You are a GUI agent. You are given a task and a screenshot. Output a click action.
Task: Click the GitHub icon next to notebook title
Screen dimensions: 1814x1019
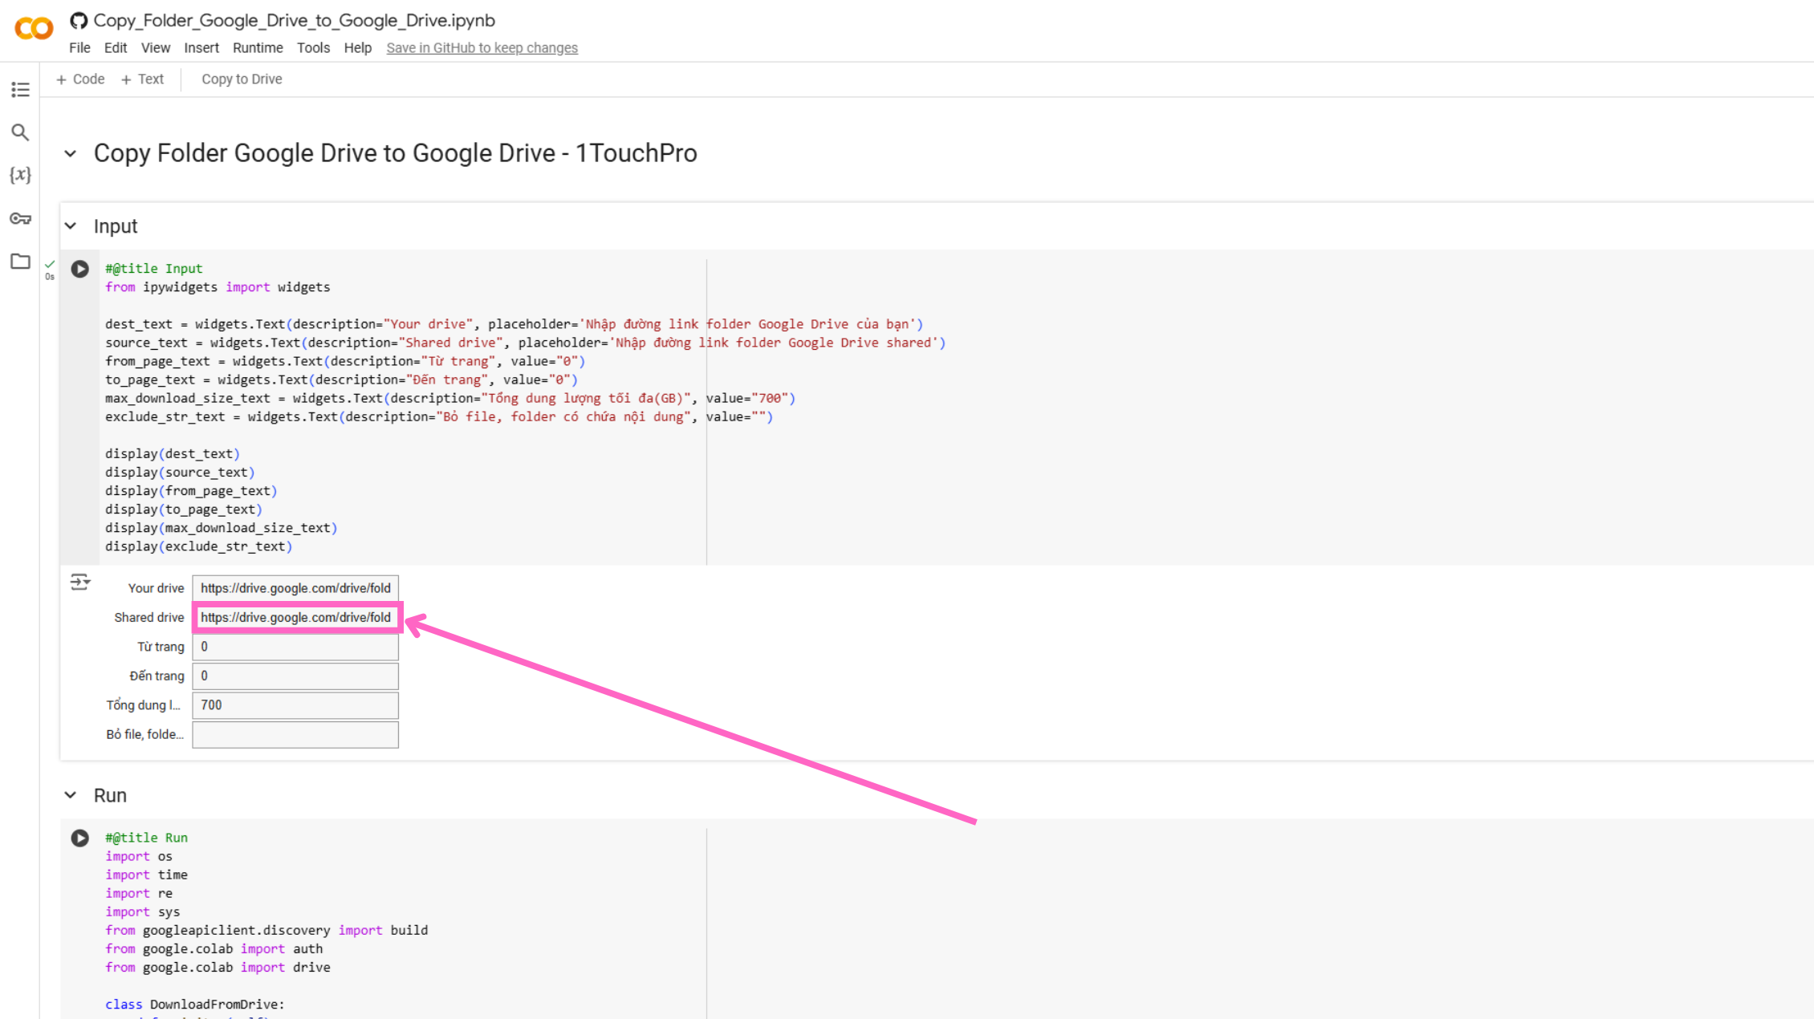coord(79,21)
